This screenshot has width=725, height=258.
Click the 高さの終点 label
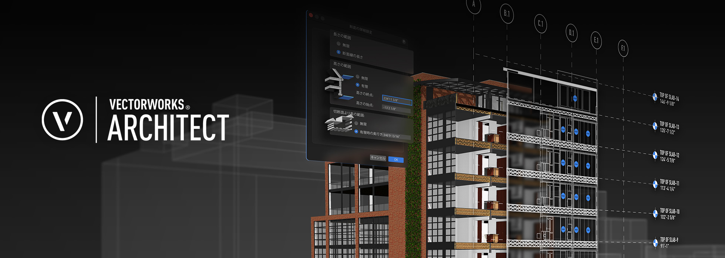click(x=365, y=94)
